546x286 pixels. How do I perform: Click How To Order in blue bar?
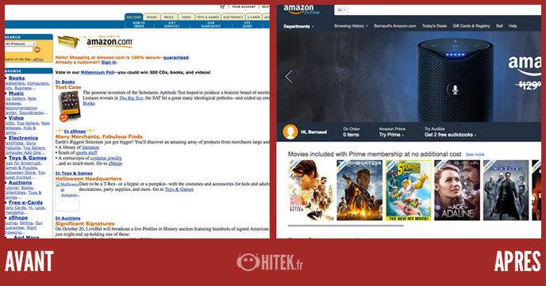[x=139, y=25]
